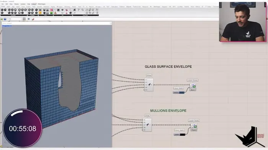This screenshot has height=150, width=268.
Task: Click the Colour Swatch label above the blue swatch
Action: [x=178, y=88]
